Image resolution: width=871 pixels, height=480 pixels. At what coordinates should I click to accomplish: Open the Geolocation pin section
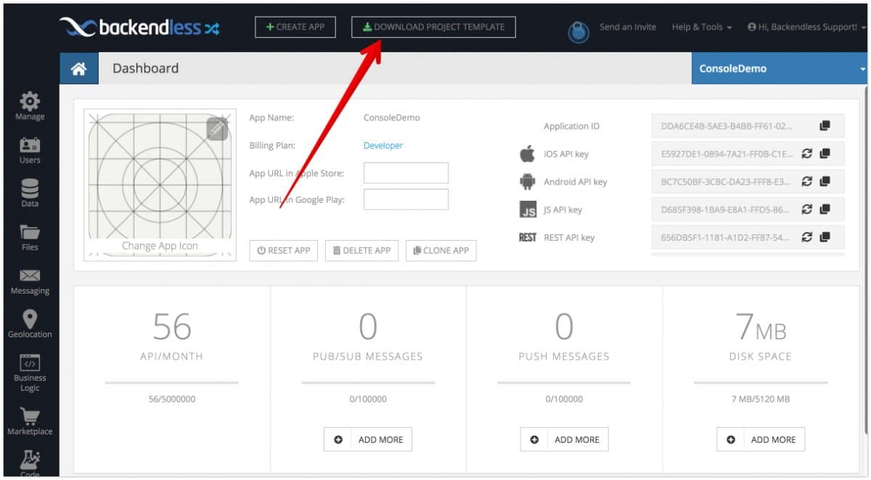coord(30,324)
